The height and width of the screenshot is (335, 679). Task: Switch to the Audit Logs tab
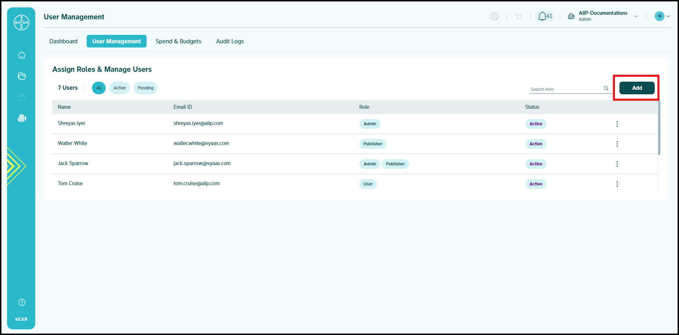tap(230, 41)
